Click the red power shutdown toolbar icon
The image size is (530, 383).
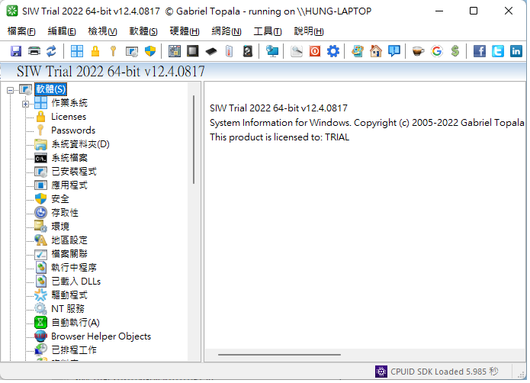coord(315,51)
